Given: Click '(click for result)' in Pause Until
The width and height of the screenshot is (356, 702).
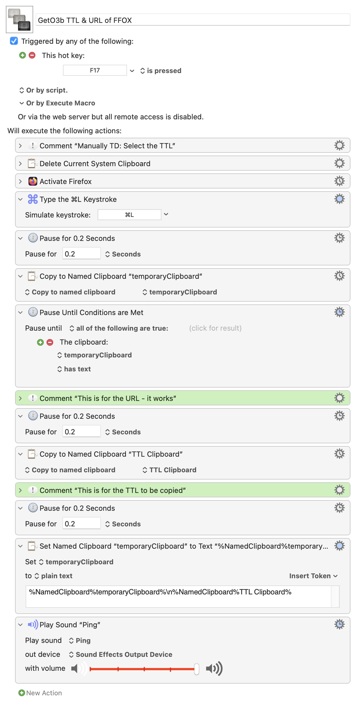Looking at the screenshot, I should (215, 328).
